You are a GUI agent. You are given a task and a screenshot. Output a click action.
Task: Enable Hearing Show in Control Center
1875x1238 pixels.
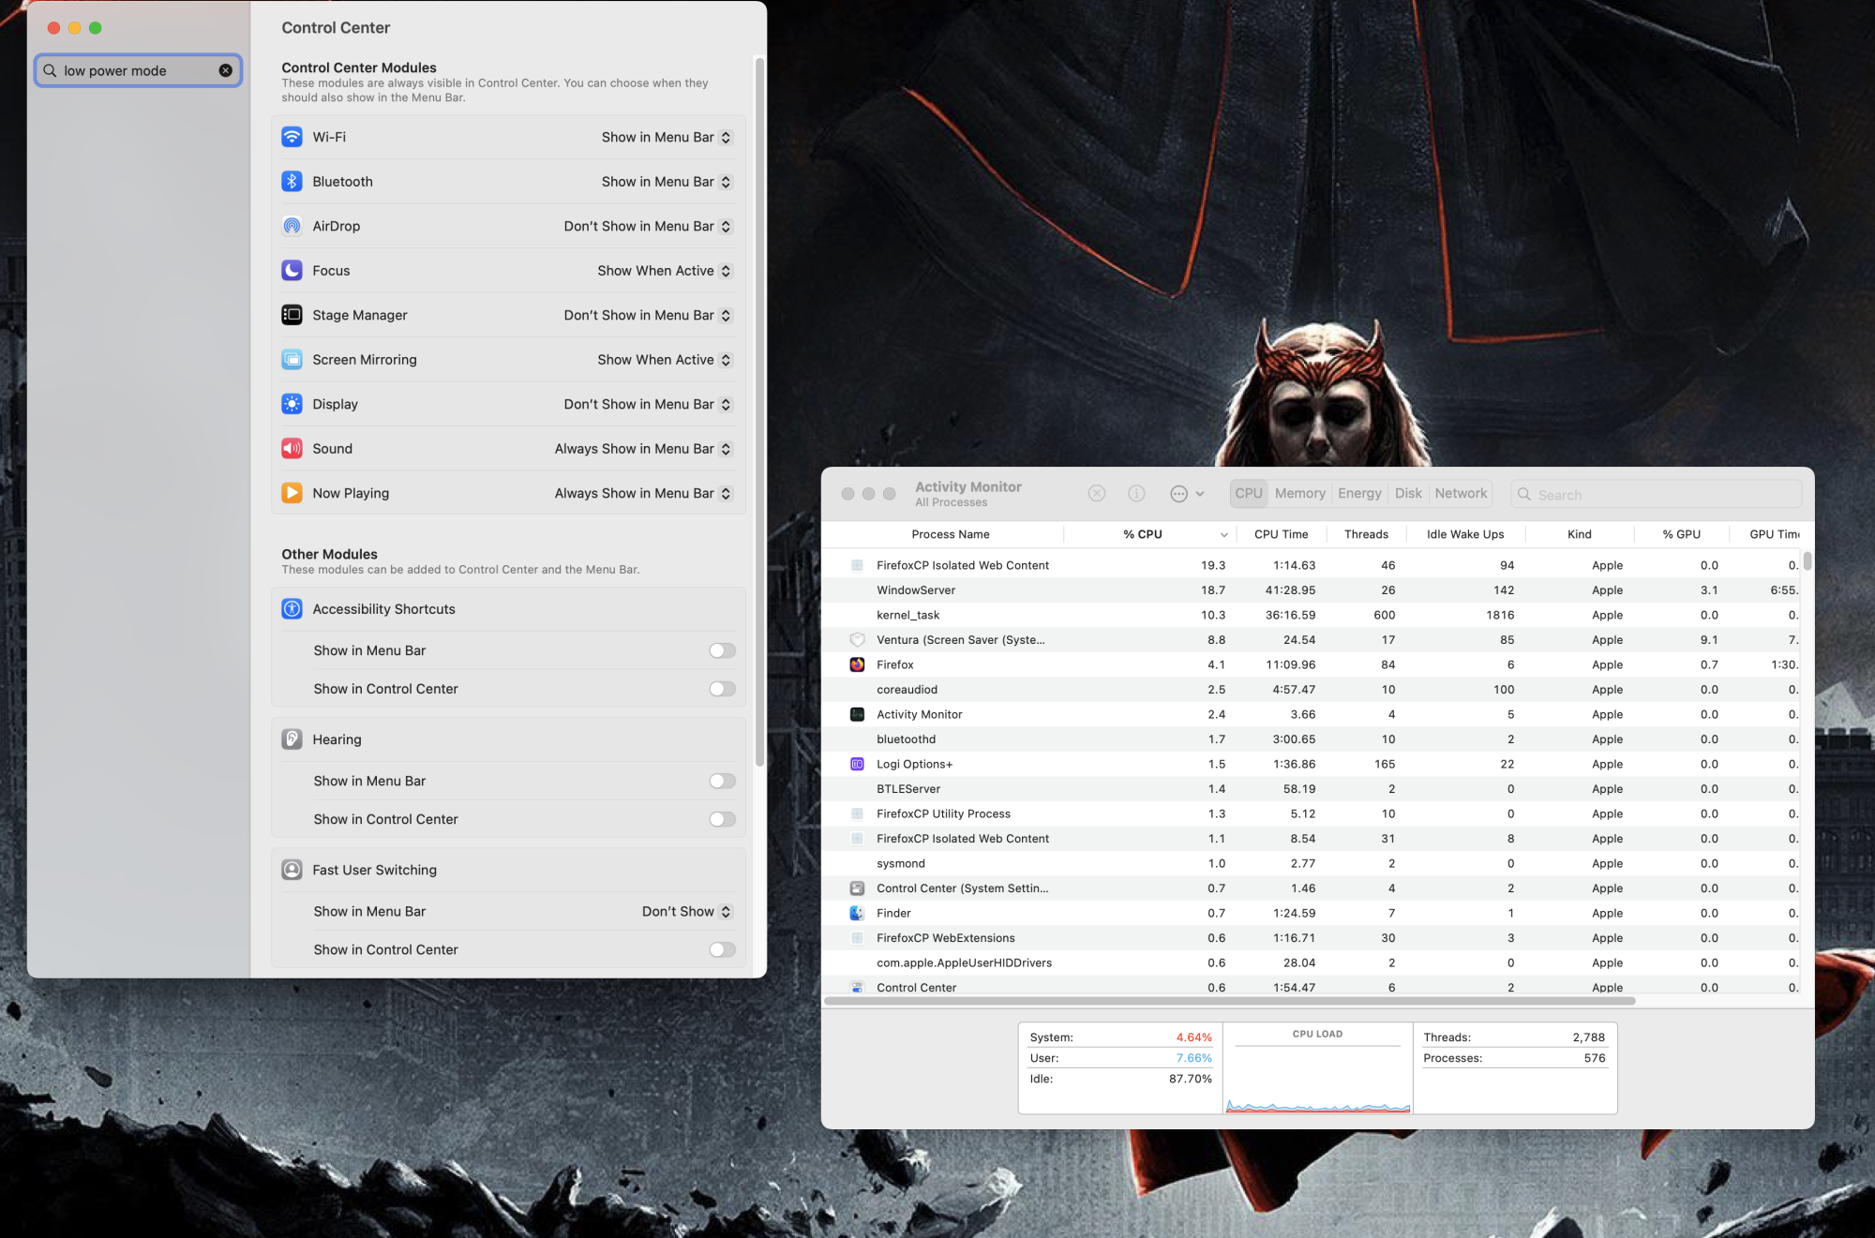[x=722, y=819]
